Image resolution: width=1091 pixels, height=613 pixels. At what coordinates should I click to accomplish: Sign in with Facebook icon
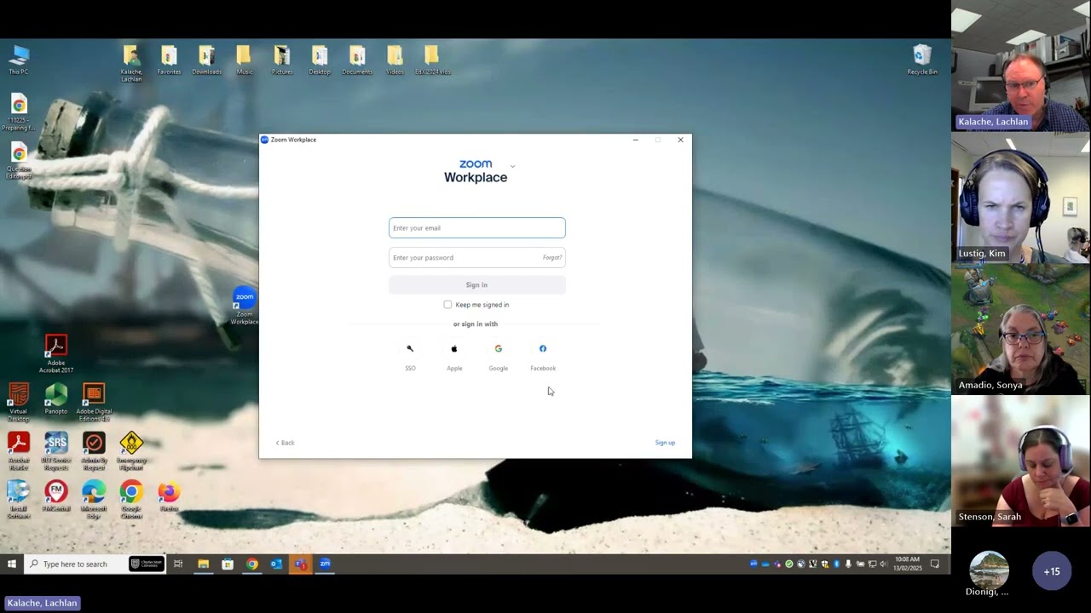pyautogui.click(x=543, y=348)
